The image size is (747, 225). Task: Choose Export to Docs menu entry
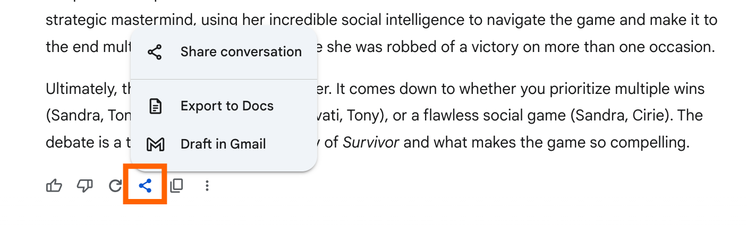pyautogui.click(x=227, y=106)
